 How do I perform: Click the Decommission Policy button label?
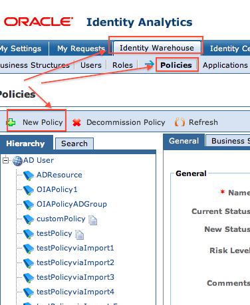126,122
